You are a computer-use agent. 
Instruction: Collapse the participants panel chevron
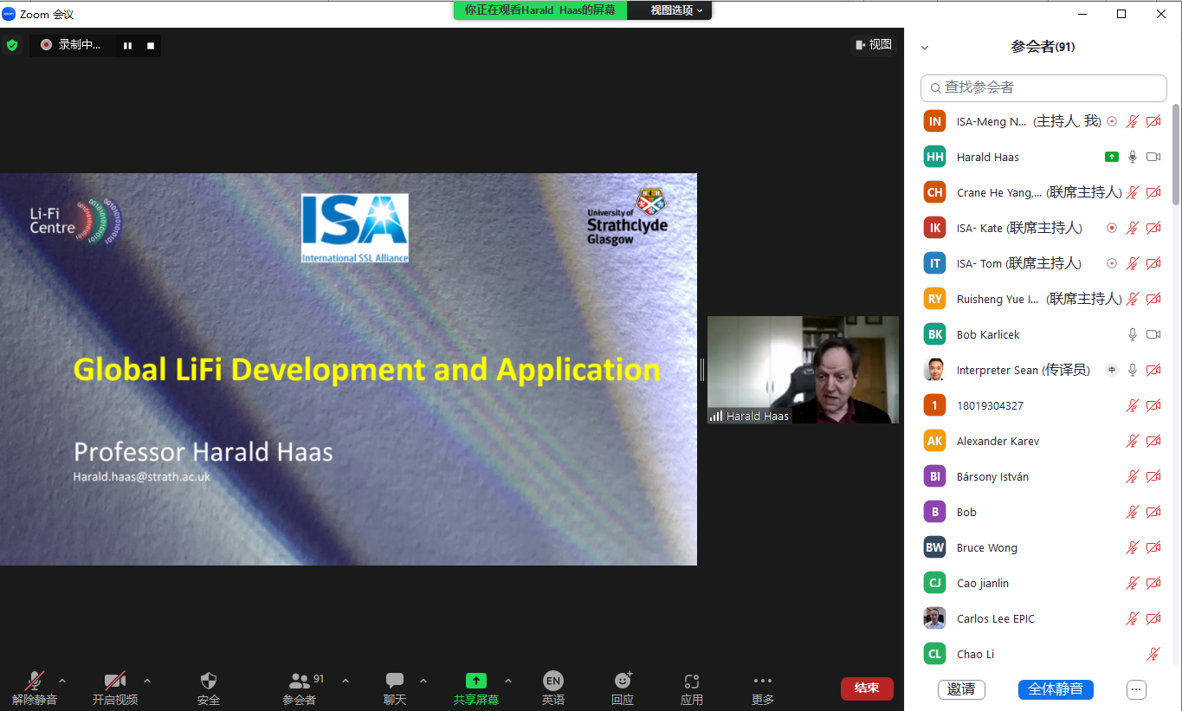pyautogui.click(x=925, y=48)
